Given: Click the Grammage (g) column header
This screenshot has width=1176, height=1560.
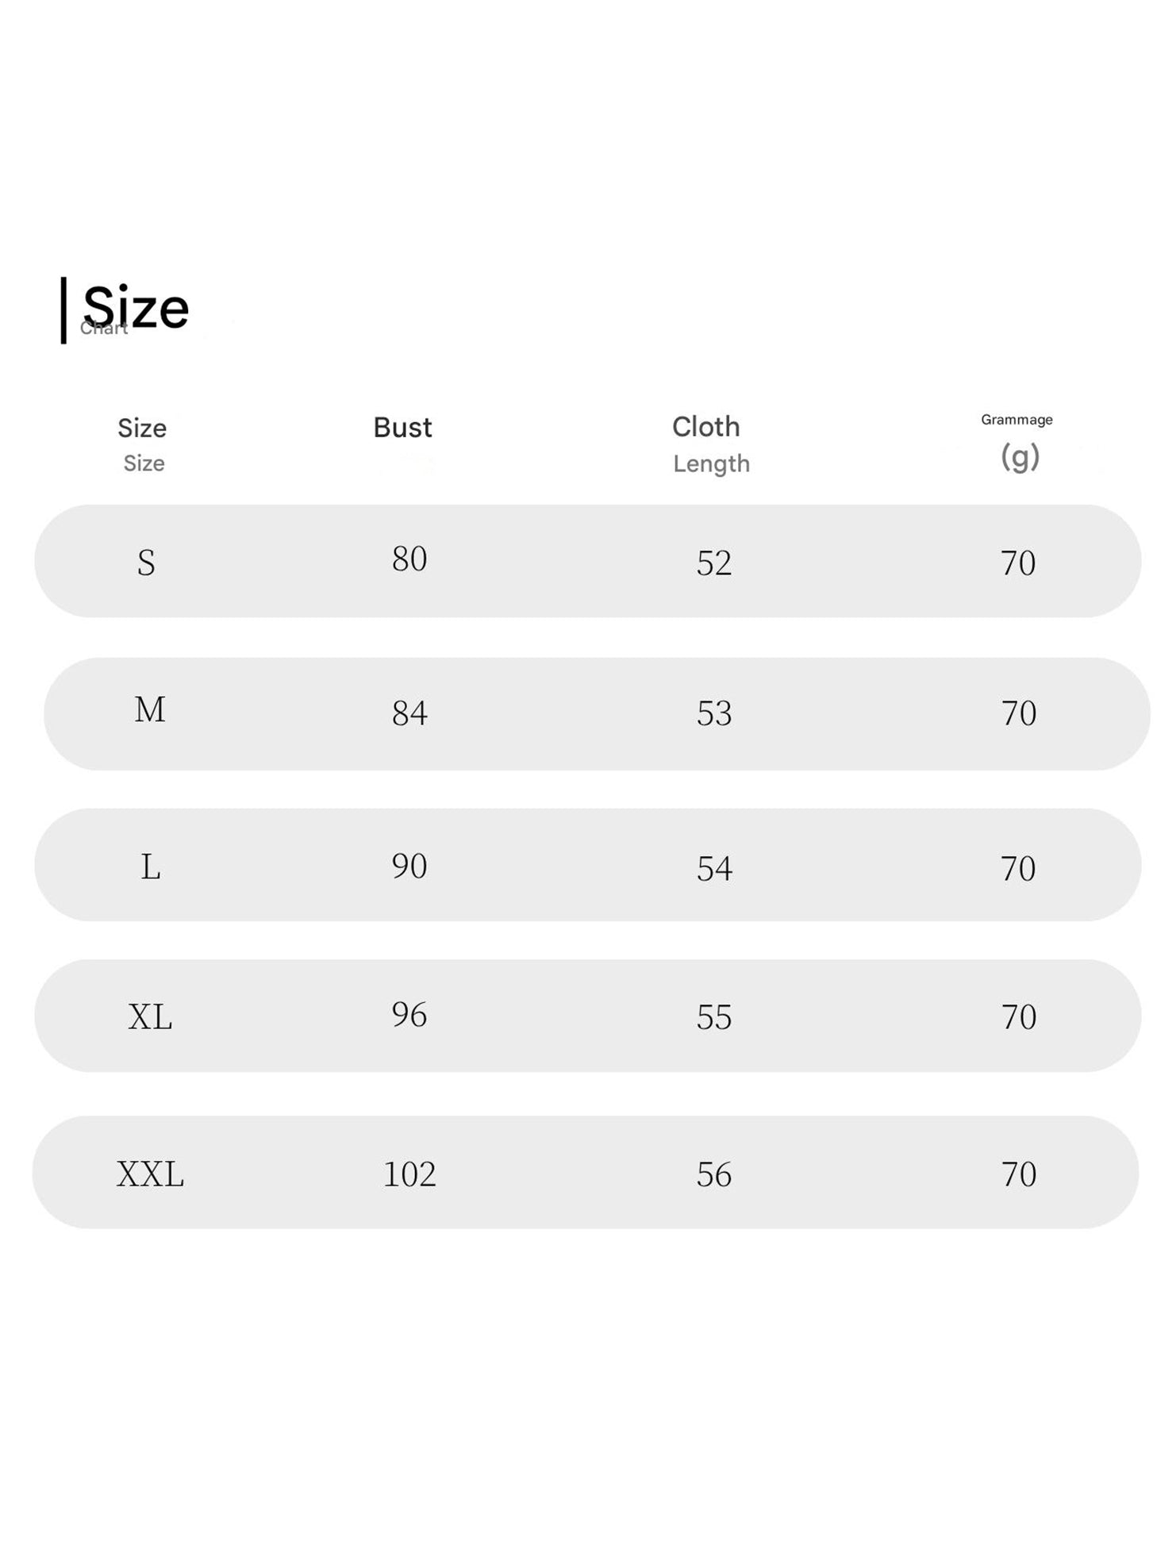Looking at the screenshot, I should [x=1017, y=442].
